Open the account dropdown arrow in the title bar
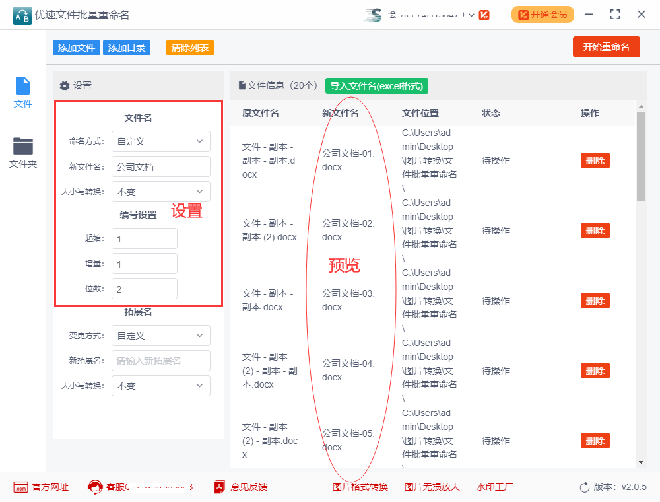 471,15
